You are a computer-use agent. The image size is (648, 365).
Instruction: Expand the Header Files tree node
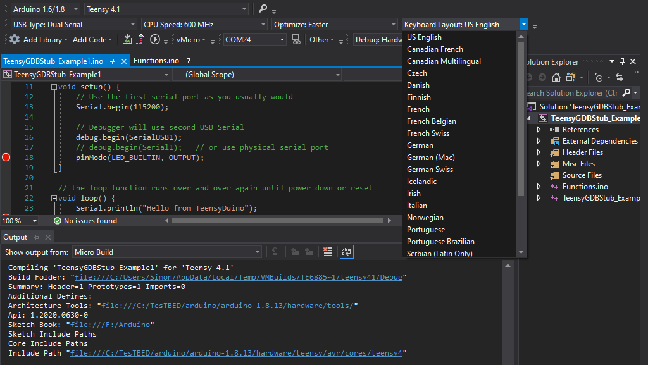pyautogui.click(x=538, y=152)
